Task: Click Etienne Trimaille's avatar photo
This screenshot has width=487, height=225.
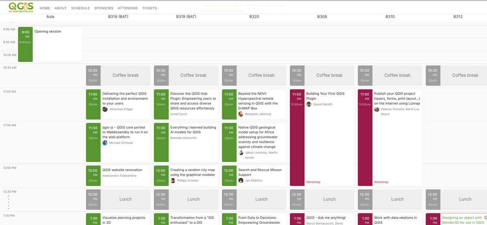Action: [377, 109]
